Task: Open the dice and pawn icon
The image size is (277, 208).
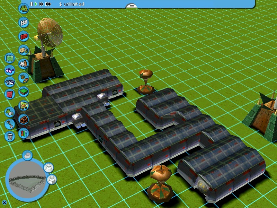Action: (x=24, y=64)
